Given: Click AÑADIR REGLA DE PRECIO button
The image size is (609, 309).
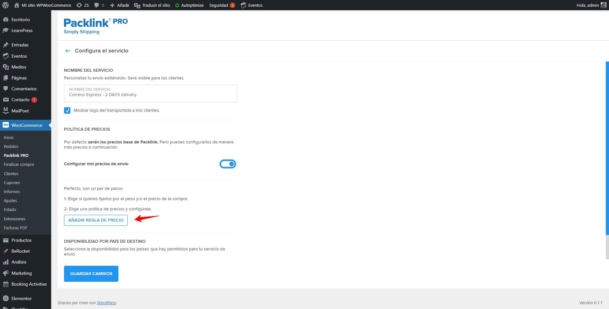Looking at the screenshot, I should click(96, 220).
